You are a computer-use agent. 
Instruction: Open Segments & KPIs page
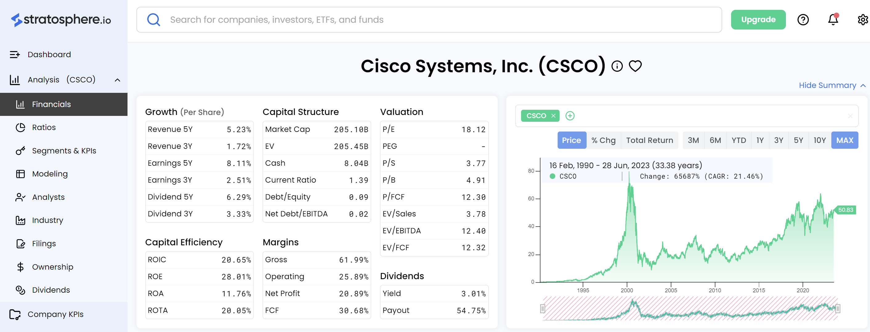click(x=64, y=151)
